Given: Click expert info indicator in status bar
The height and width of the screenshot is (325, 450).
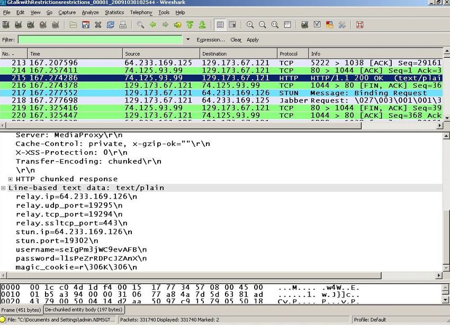Looking at the screenshot, I should coord(3,319).
